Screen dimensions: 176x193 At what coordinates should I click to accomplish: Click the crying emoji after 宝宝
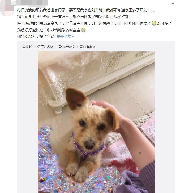click(x=83, y=30)
